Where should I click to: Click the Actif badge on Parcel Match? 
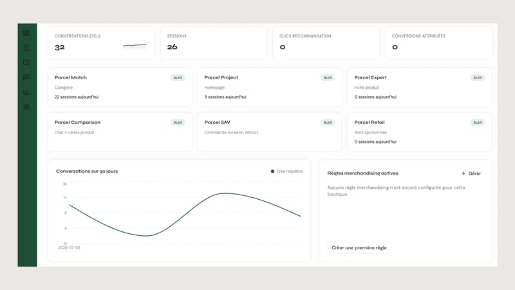178,77
